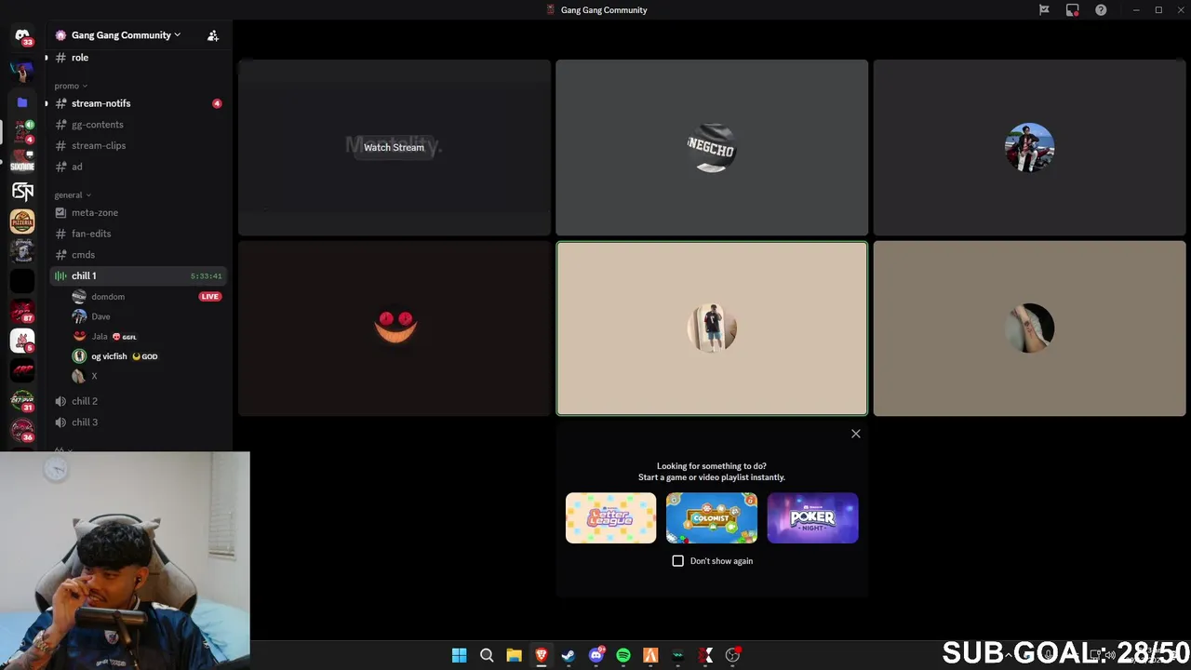Open the Pizzeria server icon

(x=22, y=221)
